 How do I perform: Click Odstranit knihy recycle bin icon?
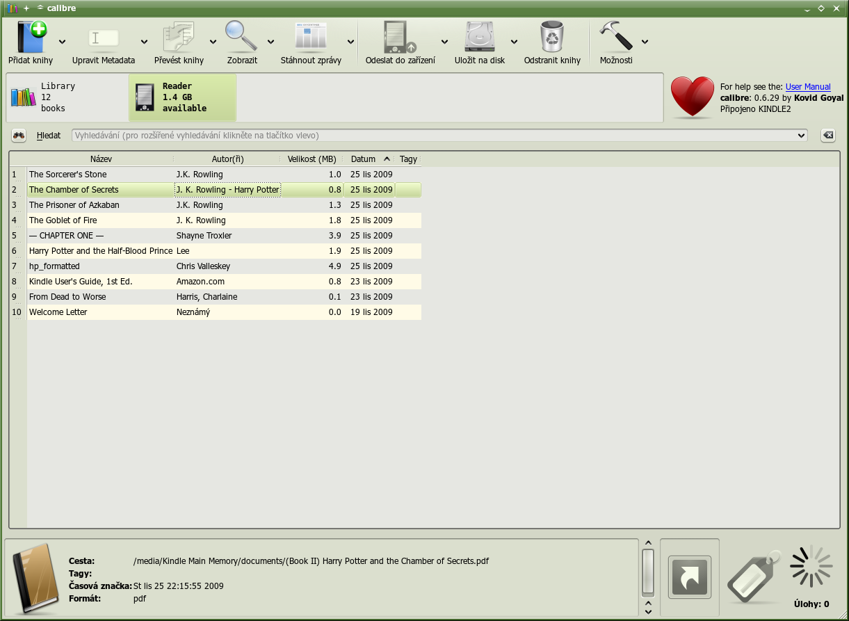[x=552, y=37]
